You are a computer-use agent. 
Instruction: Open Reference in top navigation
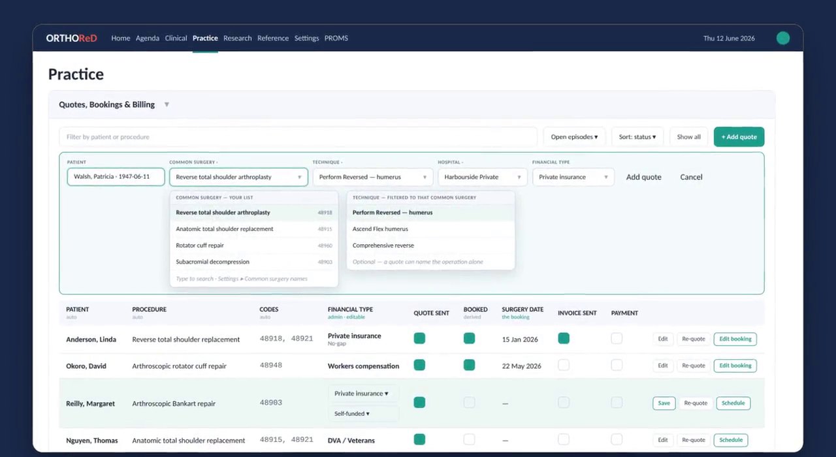coord(273,38)
